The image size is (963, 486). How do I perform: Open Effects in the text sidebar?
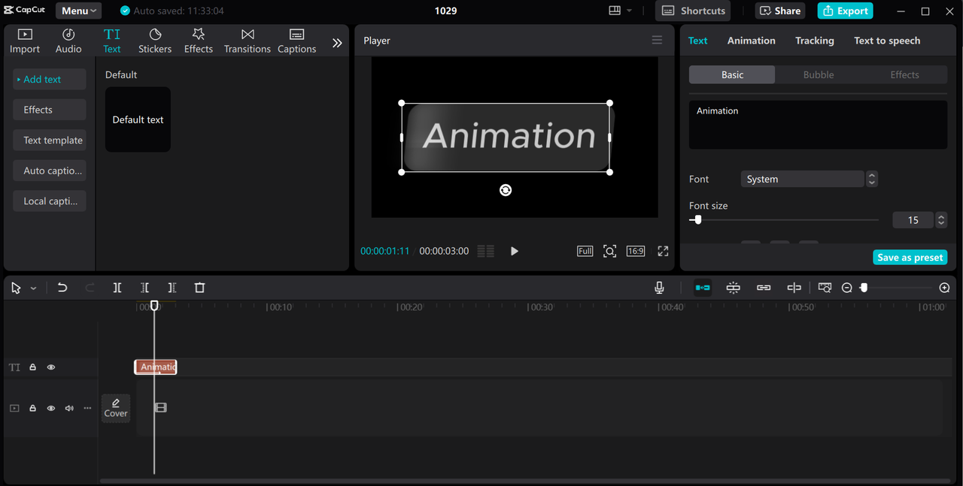tap(49, 110)
